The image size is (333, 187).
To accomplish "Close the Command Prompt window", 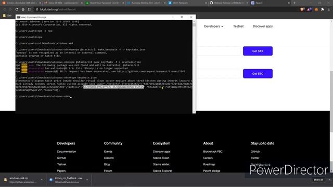I will click(191, 17).
